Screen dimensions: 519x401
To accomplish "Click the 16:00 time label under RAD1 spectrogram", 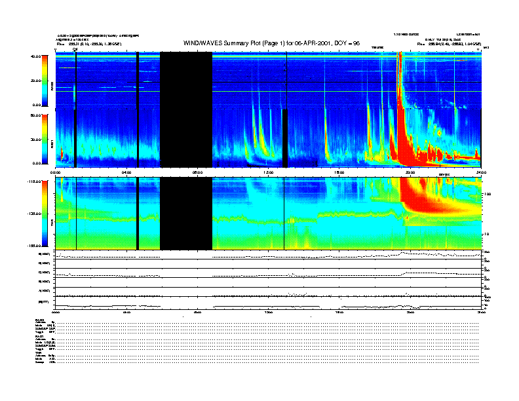I will (x=339, y=172).
